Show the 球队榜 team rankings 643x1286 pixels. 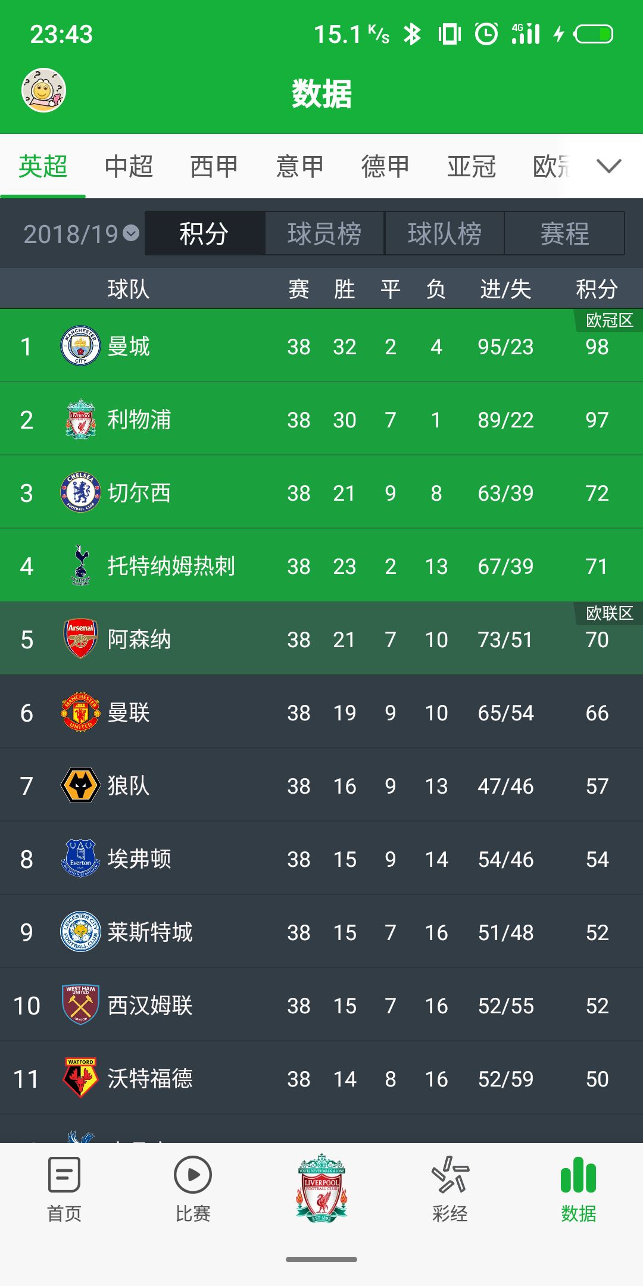click(x=445, y=233)
